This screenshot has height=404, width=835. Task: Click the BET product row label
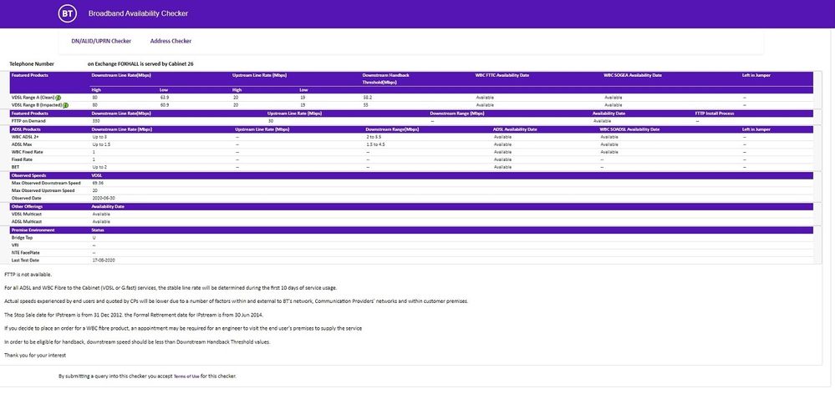pos(15,167)
